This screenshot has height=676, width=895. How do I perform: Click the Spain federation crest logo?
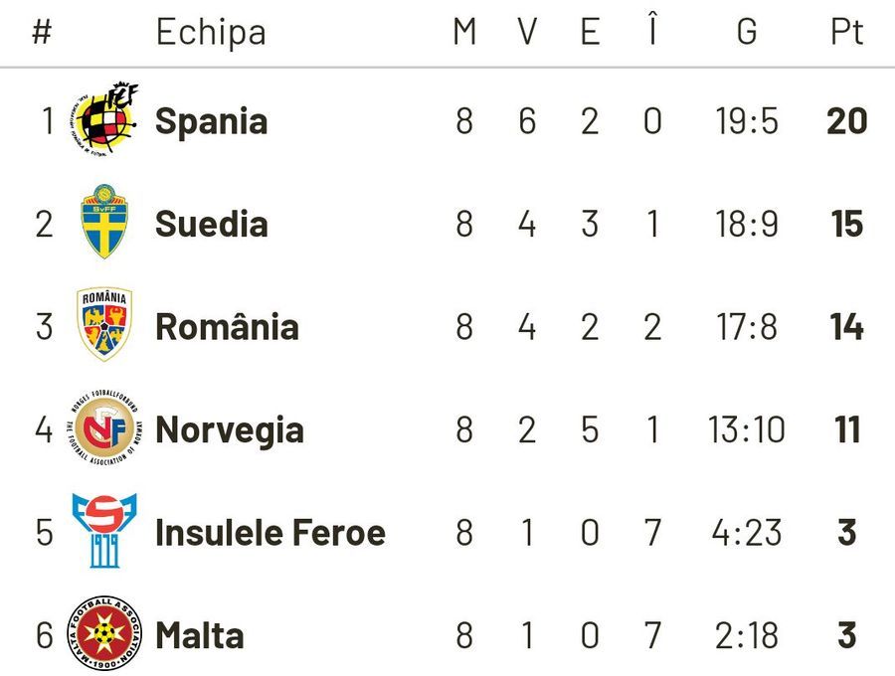coord(104,120)
